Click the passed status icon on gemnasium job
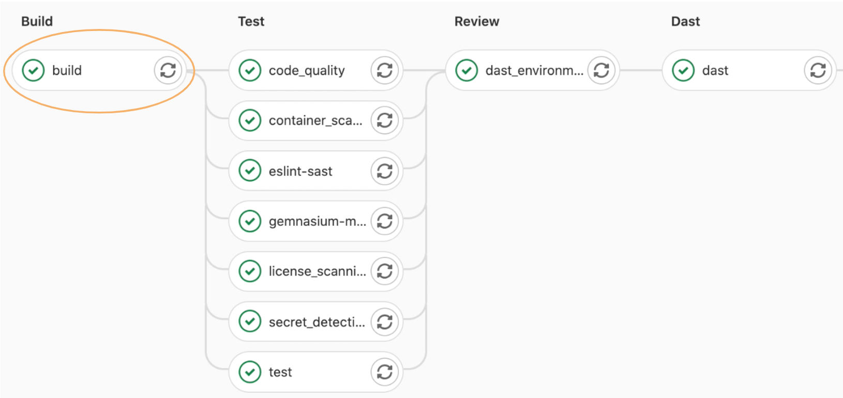The width and height of the screenshot is (843, 398). 250,221
